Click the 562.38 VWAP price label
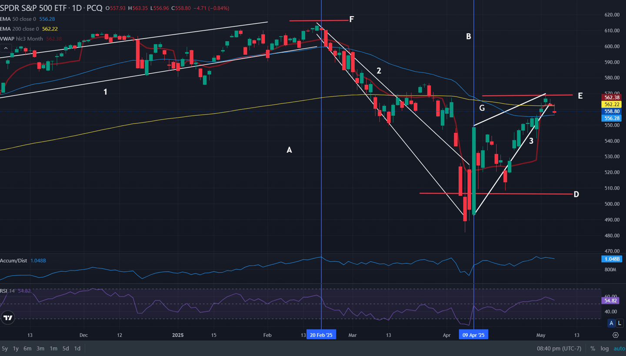The image size is (626, 356). (x=612, y=98)
